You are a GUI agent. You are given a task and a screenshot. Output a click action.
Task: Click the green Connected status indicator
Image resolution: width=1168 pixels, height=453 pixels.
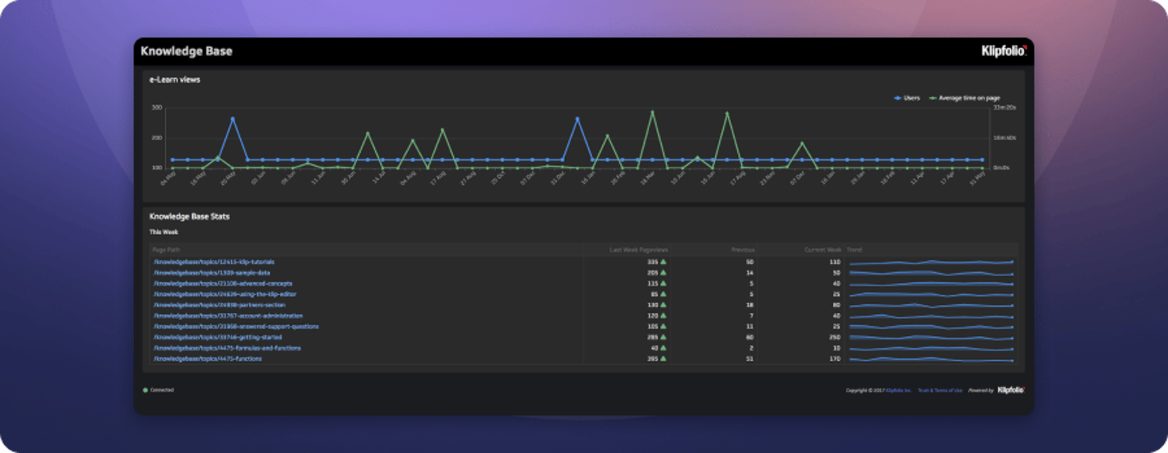click(x=145, y=390)
